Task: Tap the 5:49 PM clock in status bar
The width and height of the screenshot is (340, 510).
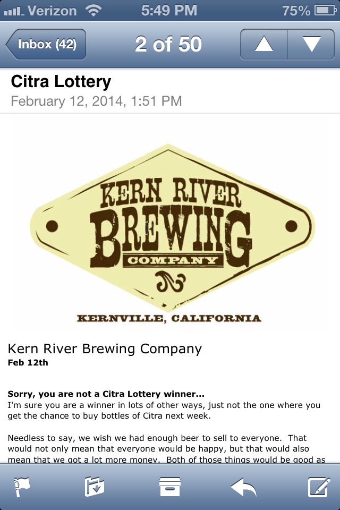Action: pos(169,10)
